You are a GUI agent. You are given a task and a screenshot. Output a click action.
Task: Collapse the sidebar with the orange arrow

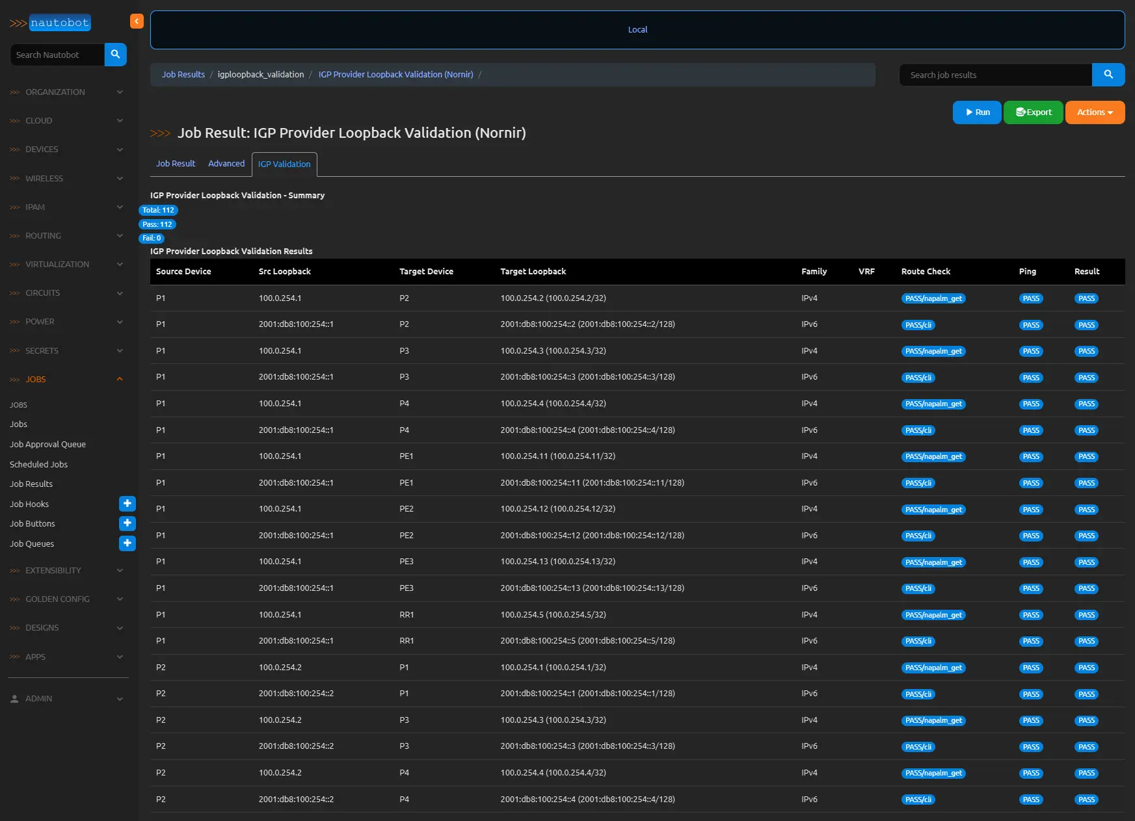tap(137, 21)
